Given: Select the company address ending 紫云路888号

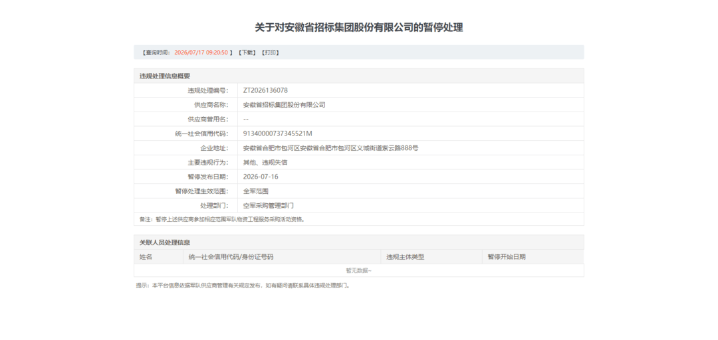Looking at the screenshot, I should [330, 148].
